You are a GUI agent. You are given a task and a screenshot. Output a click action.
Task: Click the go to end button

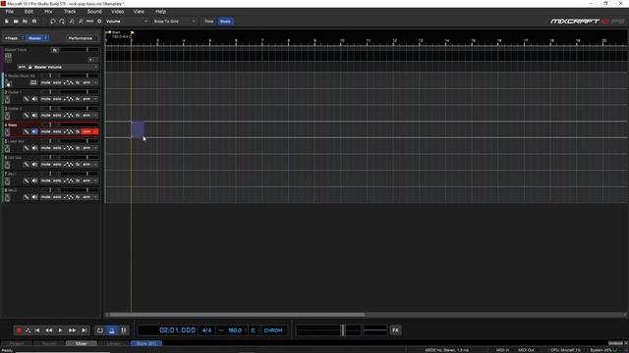[x=84, y=330]
